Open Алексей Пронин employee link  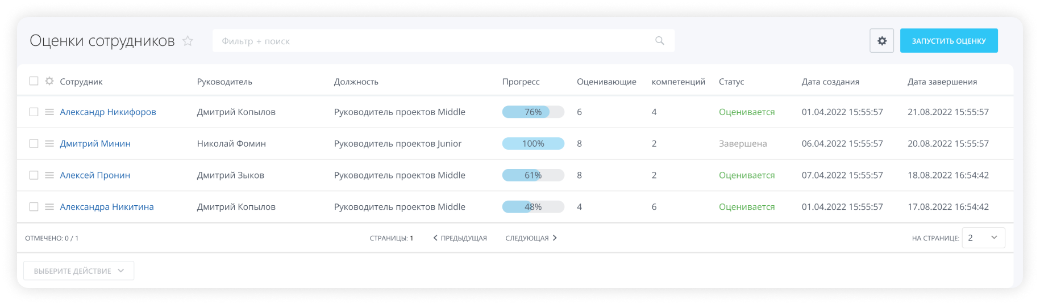95,176
